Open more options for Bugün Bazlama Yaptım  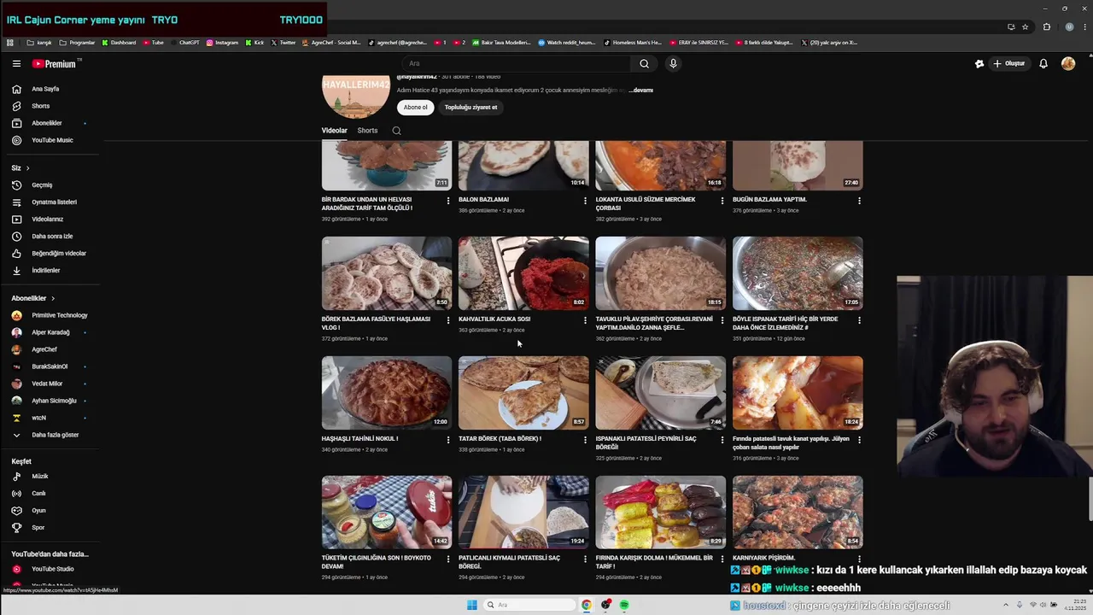[859, 201]
